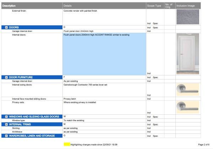213x149 pixels.
Task: Click 'Concrete render with painted finish' text
Action: (x=80, y=11)
